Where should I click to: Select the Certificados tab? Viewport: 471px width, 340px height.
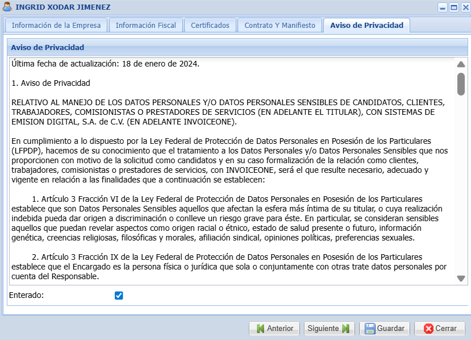coord(210,26)
